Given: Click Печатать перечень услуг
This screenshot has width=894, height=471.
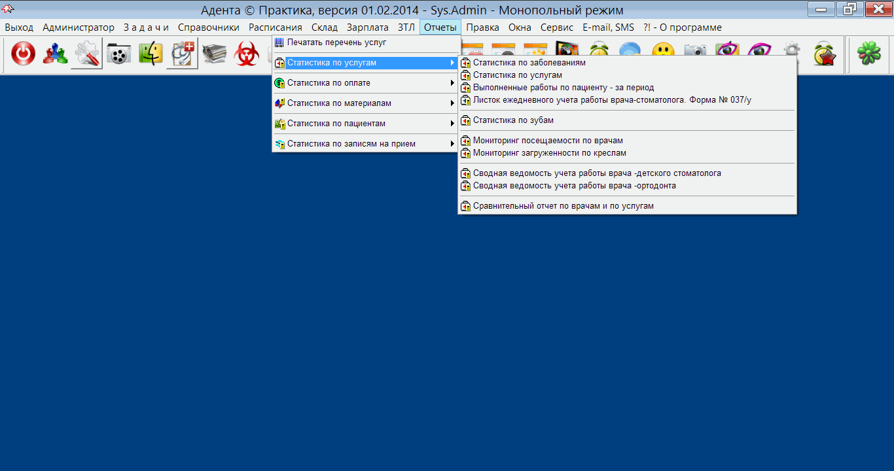Looking at the screenshot, I should pyautogui.click(x=336, y=43).
